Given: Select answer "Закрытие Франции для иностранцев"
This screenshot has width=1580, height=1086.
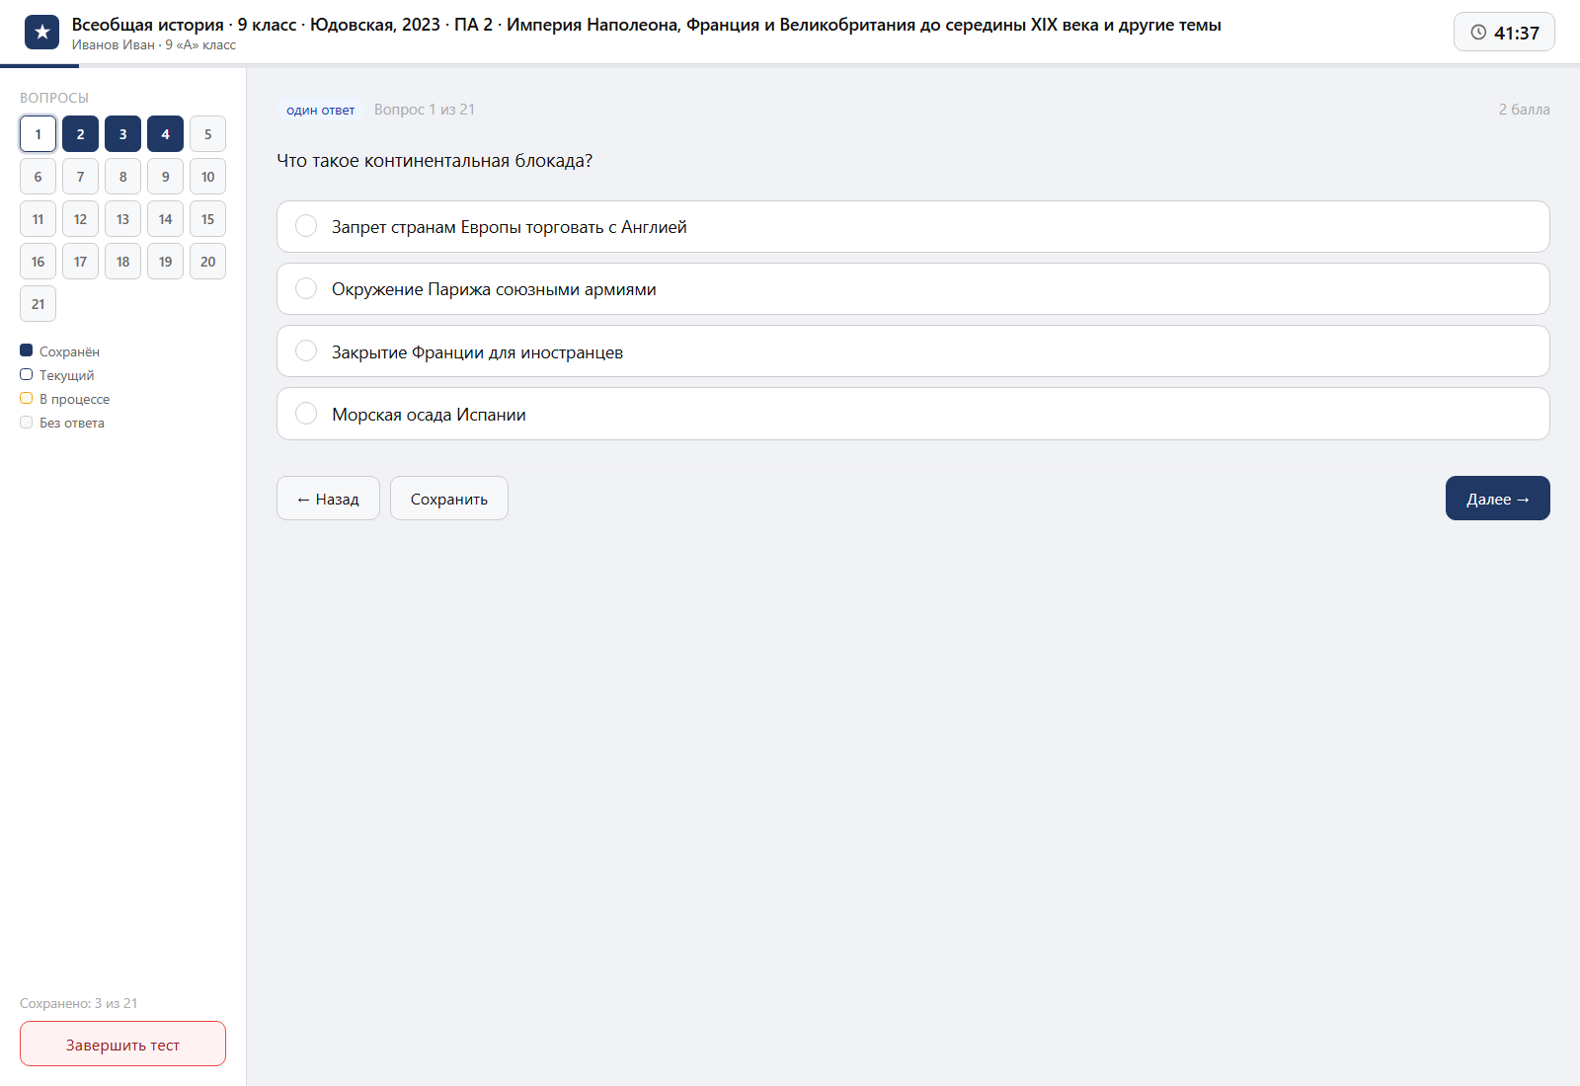Looking at the screenshot, I should 912,351.
